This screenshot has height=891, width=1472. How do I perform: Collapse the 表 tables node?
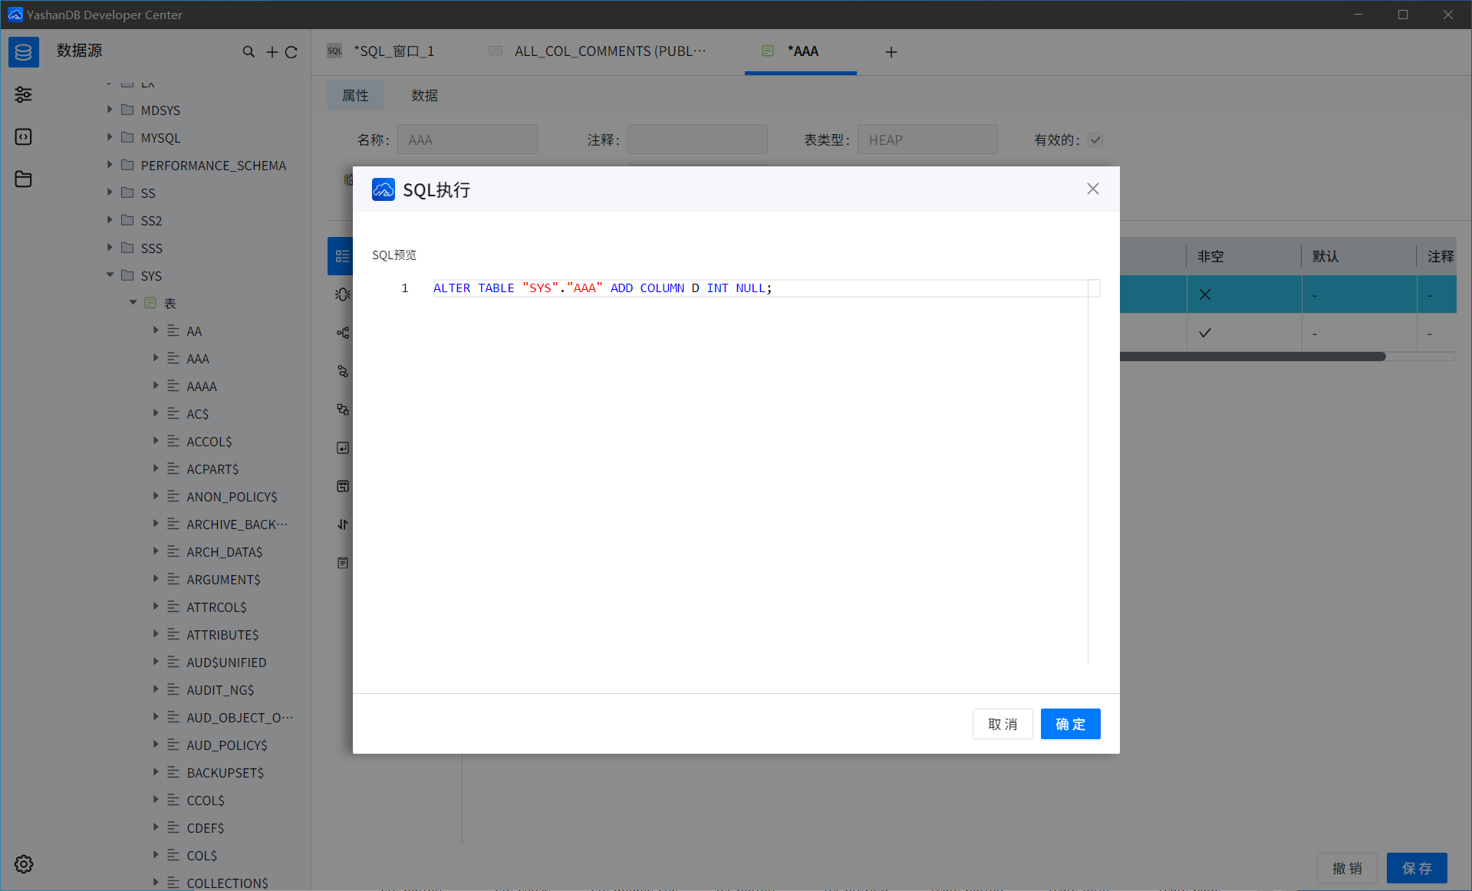133,303
